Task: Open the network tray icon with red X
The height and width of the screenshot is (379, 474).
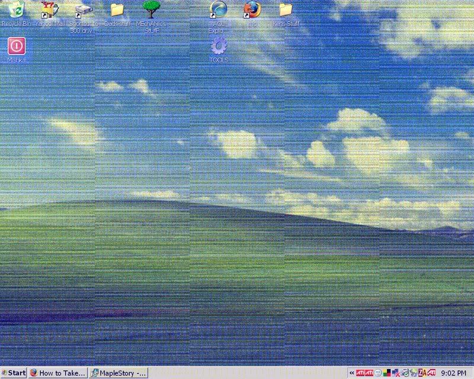Action: pos(396,373)
